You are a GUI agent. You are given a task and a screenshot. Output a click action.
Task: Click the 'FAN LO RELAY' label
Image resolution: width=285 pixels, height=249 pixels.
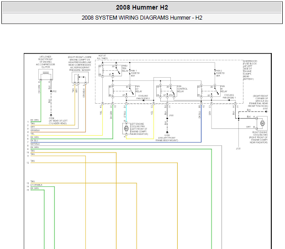point(139,89)
